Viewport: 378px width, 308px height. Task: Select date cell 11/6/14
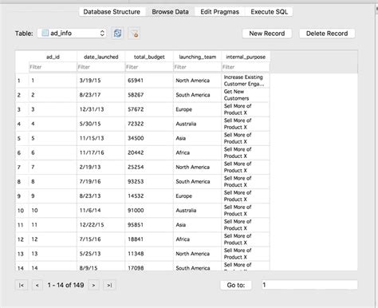point(101,211)
